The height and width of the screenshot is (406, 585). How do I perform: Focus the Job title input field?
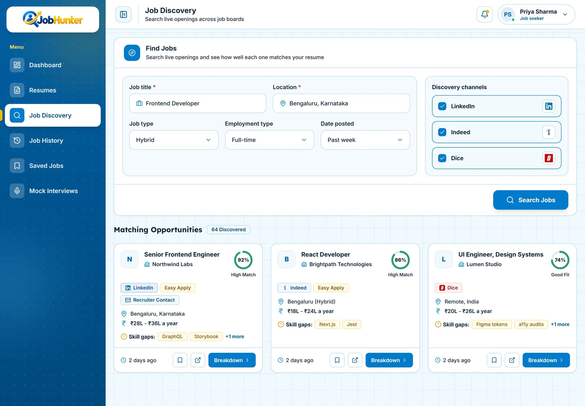tap(197, 103)
